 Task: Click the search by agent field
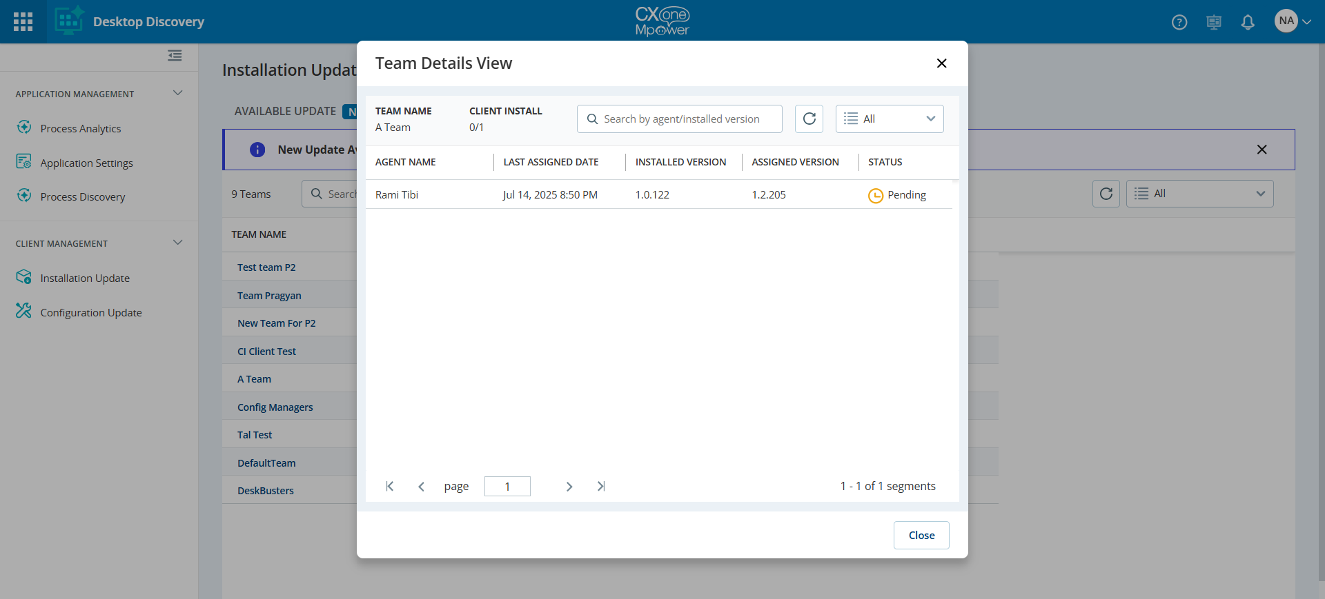(680, 119)
